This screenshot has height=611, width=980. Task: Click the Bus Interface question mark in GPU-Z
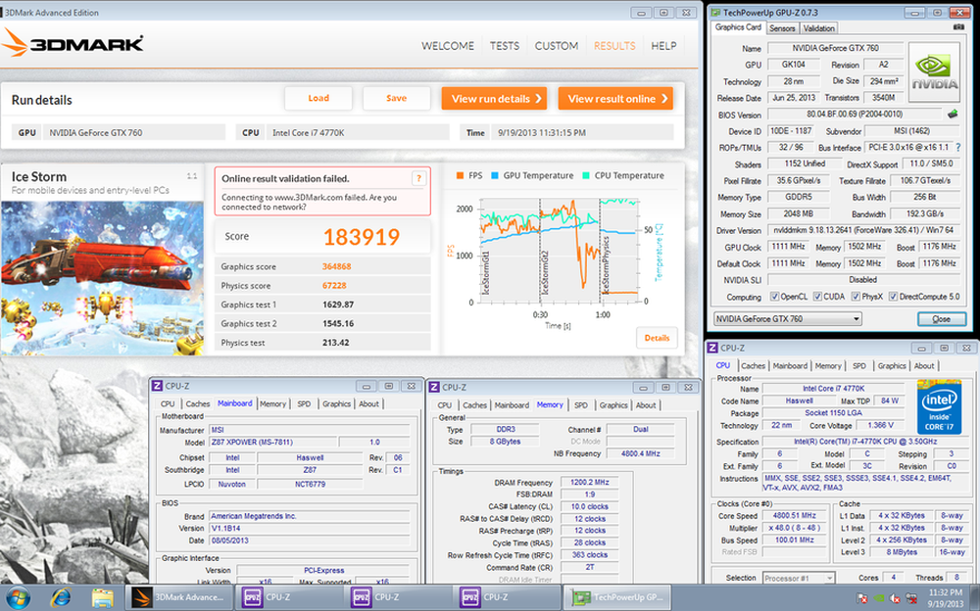[x=957, y=148]
